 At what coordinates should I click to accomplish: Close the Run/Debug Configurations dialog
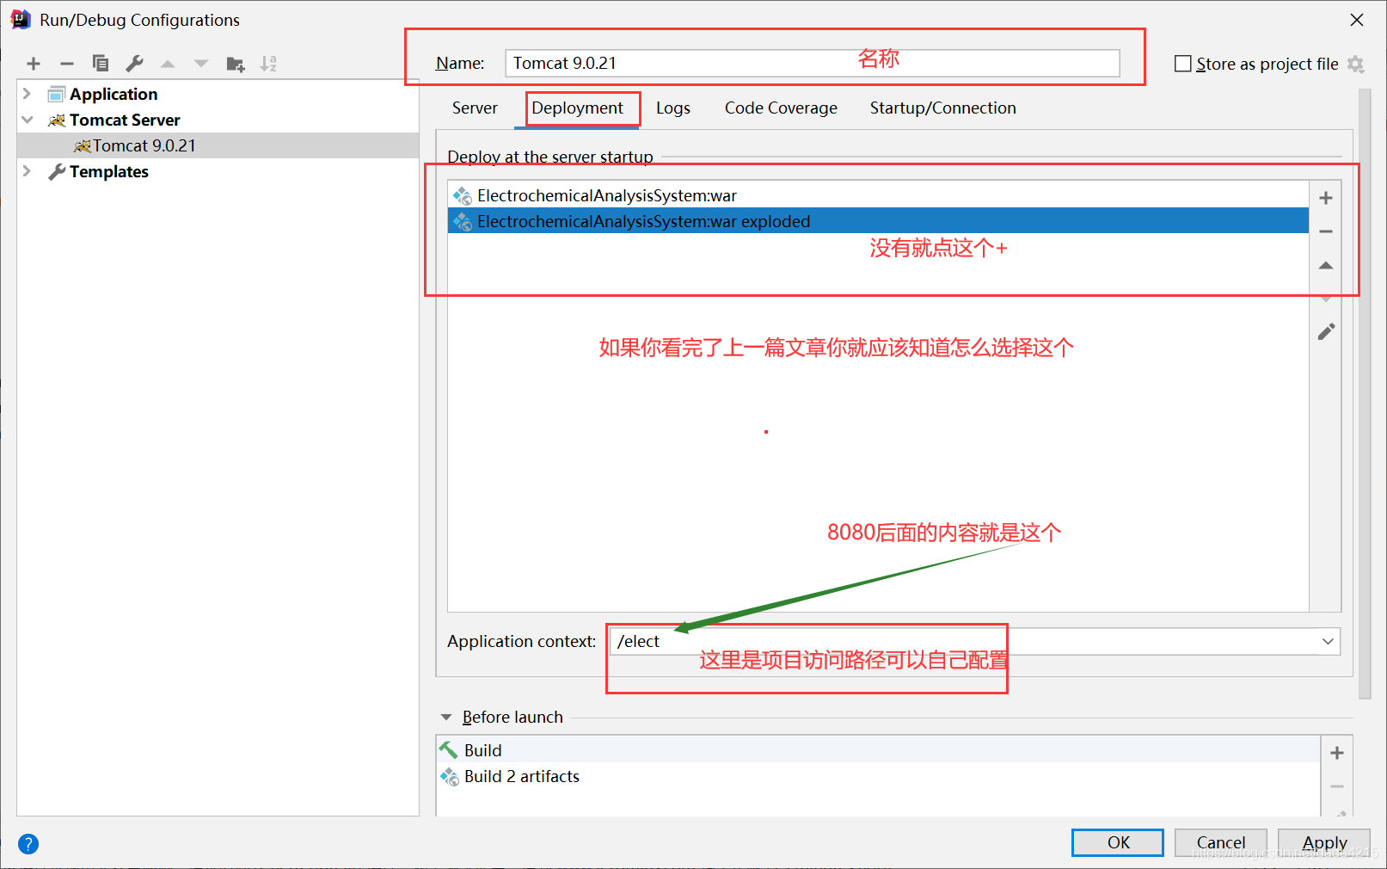coord(1357,20)
